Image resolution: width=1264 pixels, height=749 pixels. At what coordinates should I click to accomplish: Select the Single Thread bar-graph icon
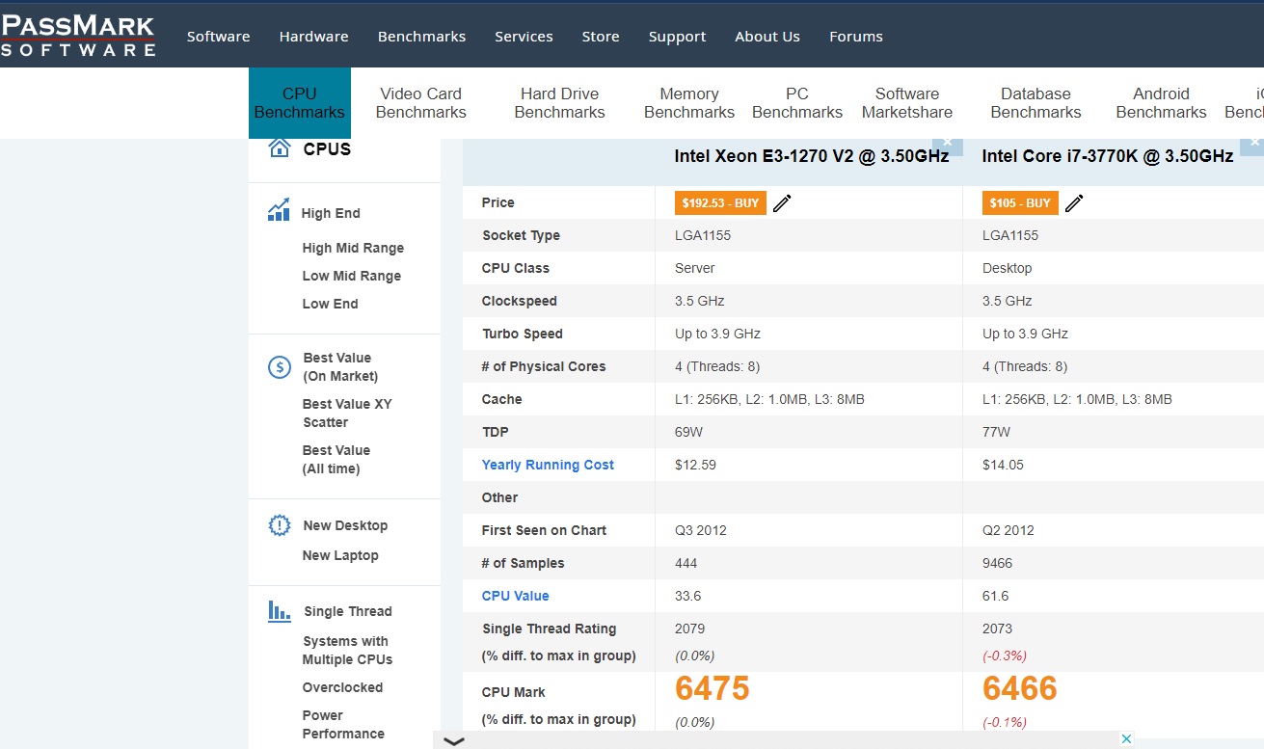[x=278, y=610]
